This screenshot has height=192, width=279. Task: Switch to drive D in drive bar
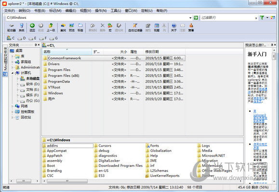tap(22, 38)
